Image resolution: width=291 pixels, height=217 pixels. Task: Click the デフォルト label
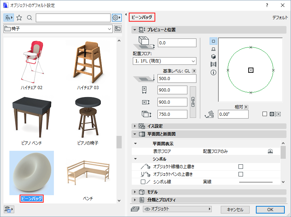pyautogui.click(x=280, y=18)
